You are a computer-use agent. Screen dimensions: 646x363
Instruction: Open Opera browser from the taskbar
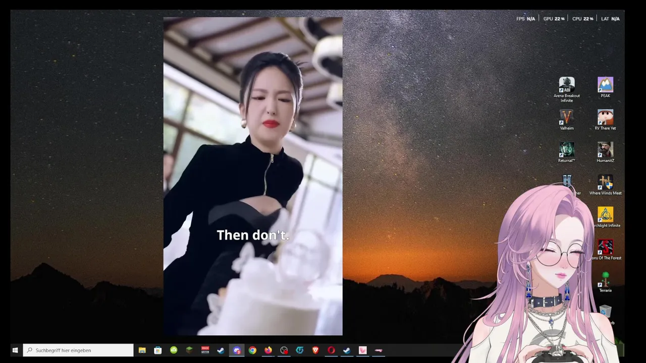coord(331,350)
